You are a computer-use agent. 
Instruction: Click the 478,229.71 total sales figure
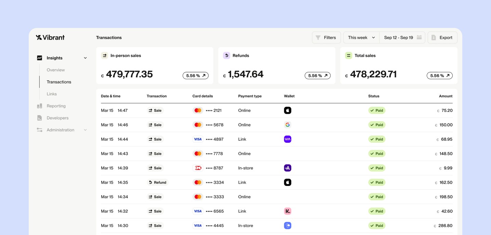373,74
